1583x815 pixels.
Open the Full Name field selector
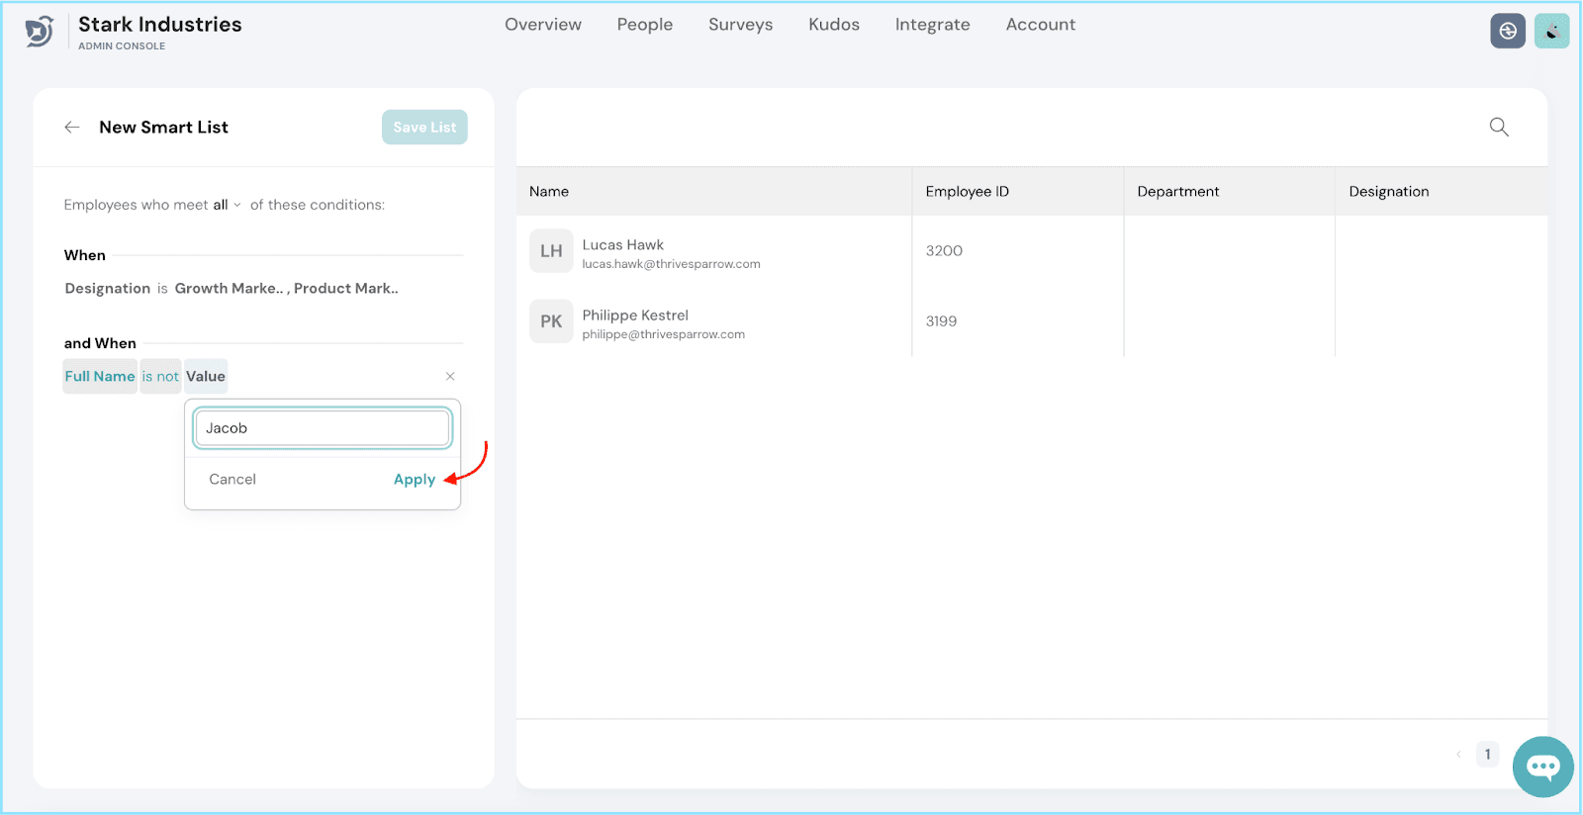coord(100,377)
